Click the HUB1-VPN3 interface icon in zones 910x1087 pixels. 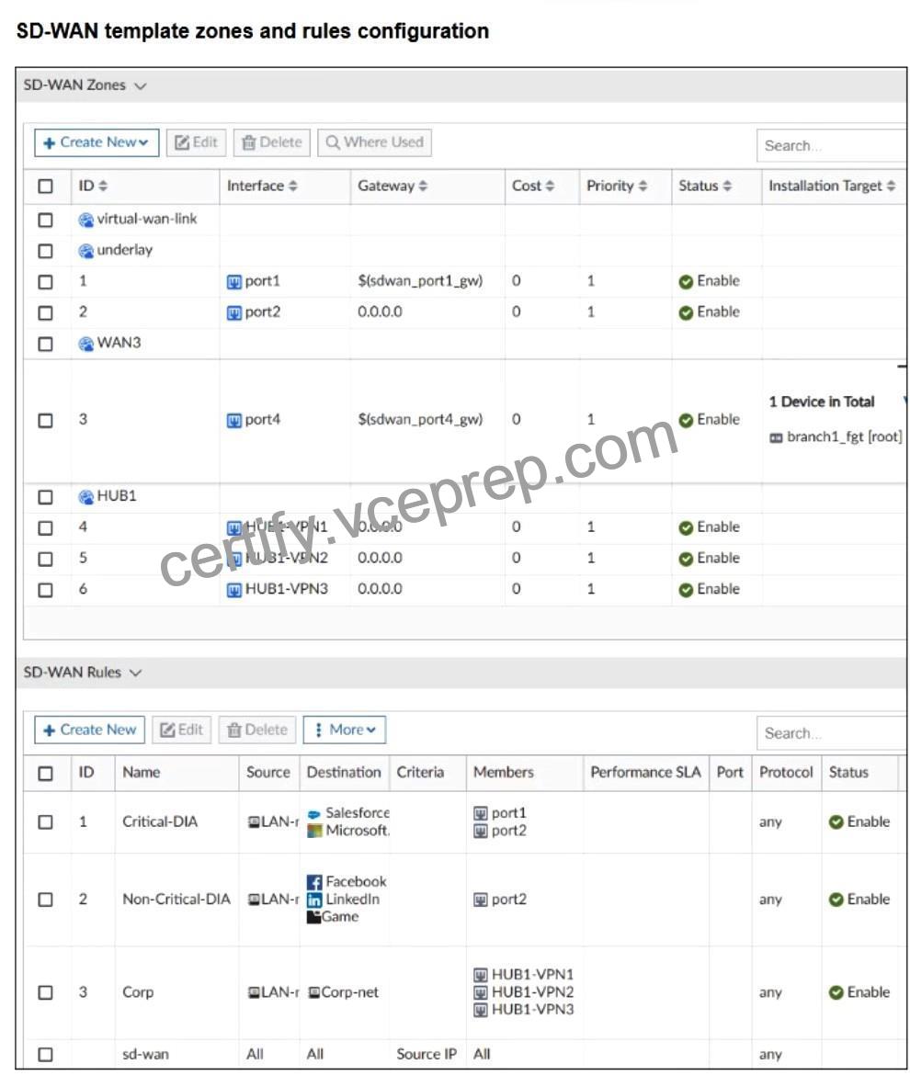pyautogui.click(x=234, y=590)
